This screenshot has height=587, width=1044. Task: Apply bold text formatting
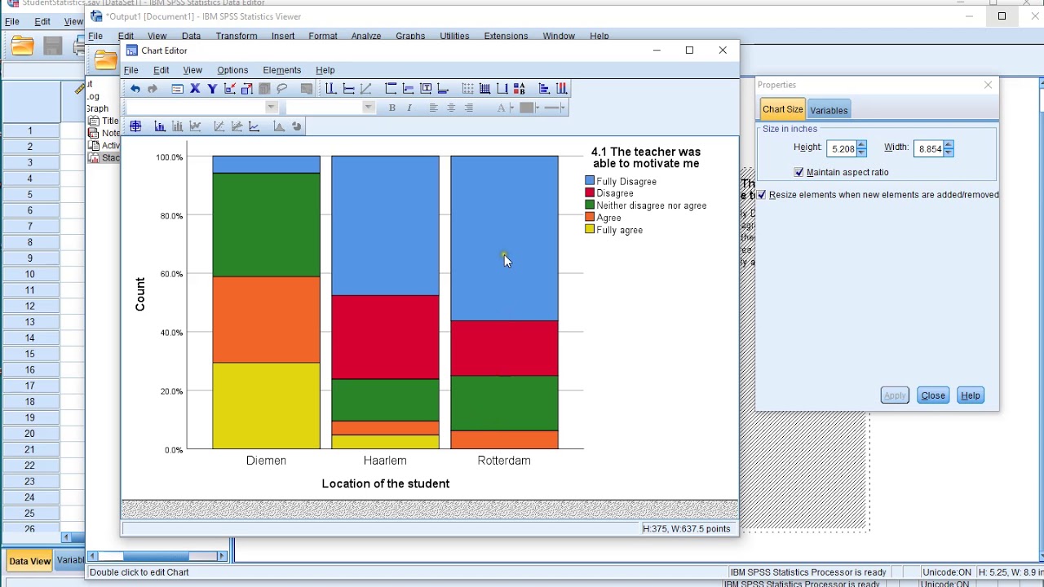coord(392,108)
